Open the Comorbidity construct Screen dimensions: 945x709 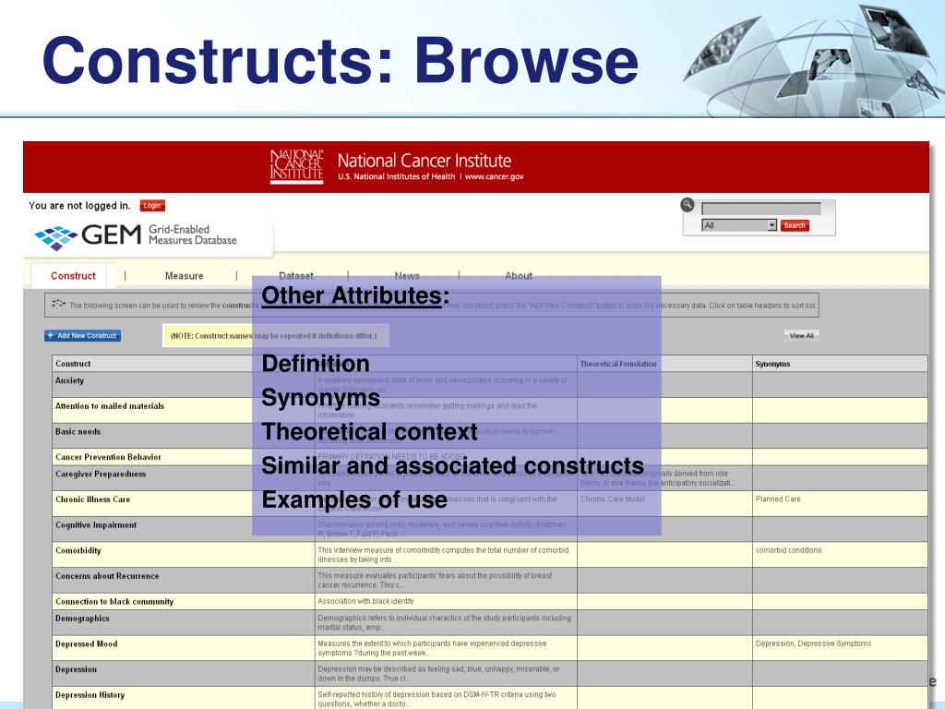pos(78,550)
